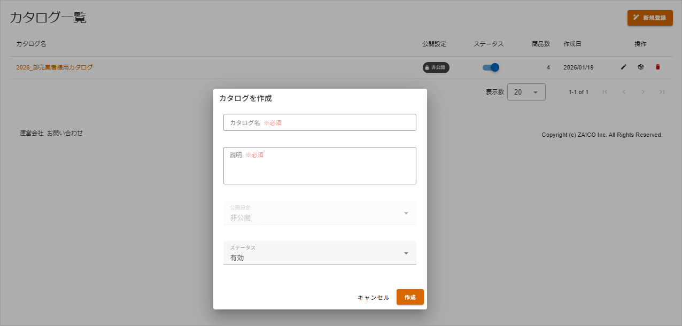682x326 pixels.
Task: Click the カタログを作成 dialog title
Action: (245, 98)
